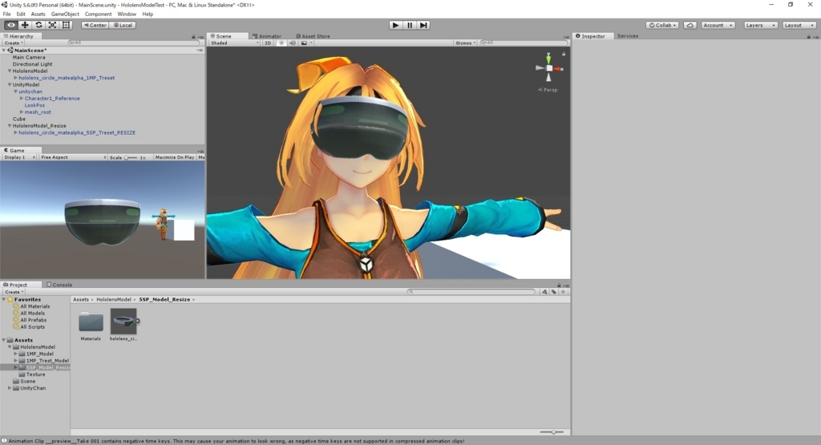Open the Layout dropdown
Screen dimensions: 821x445
799,25
